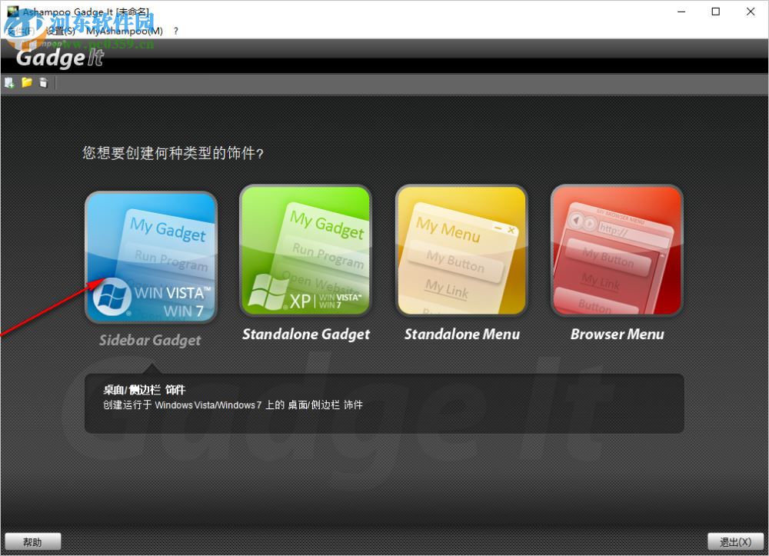Select the Standalone Gadget template
The height and width of the screenshot is (556, 769).
[x=305, y=250]
